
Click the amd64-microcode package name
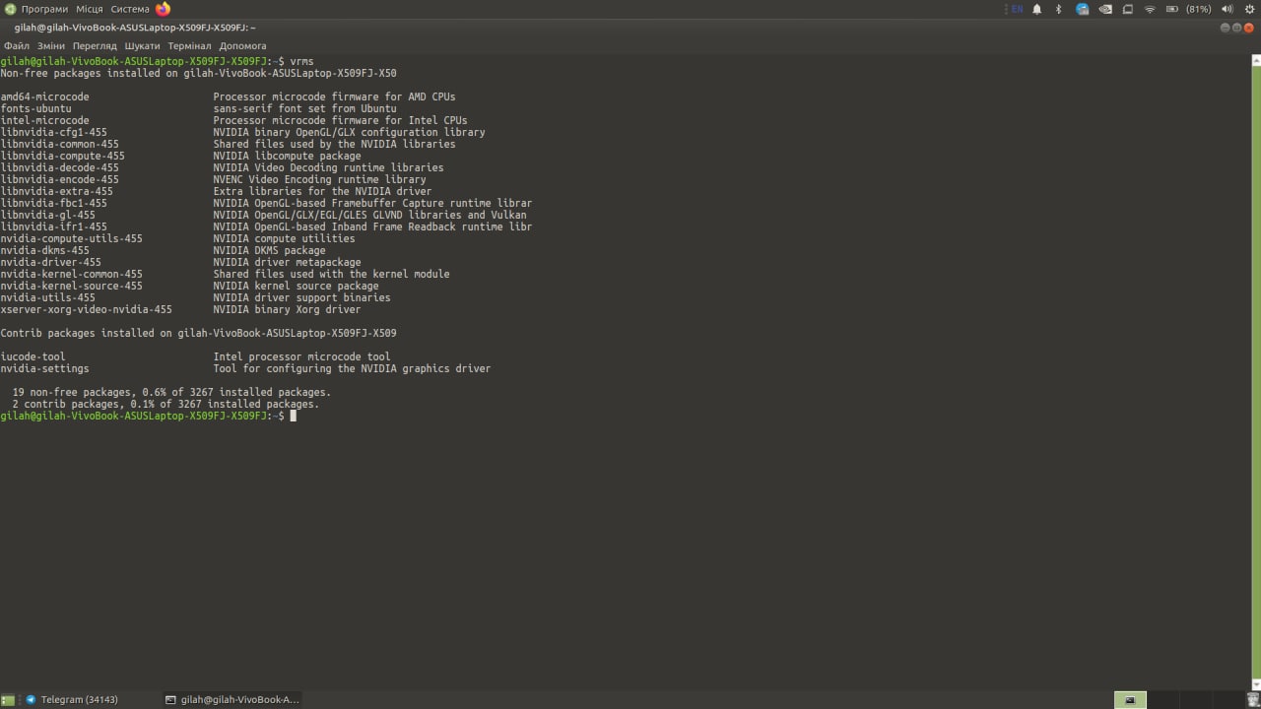44,97
